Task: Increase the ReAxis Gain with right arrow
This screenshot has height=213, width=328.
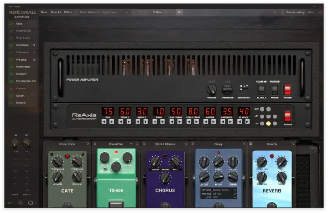Action: point(112,121)
